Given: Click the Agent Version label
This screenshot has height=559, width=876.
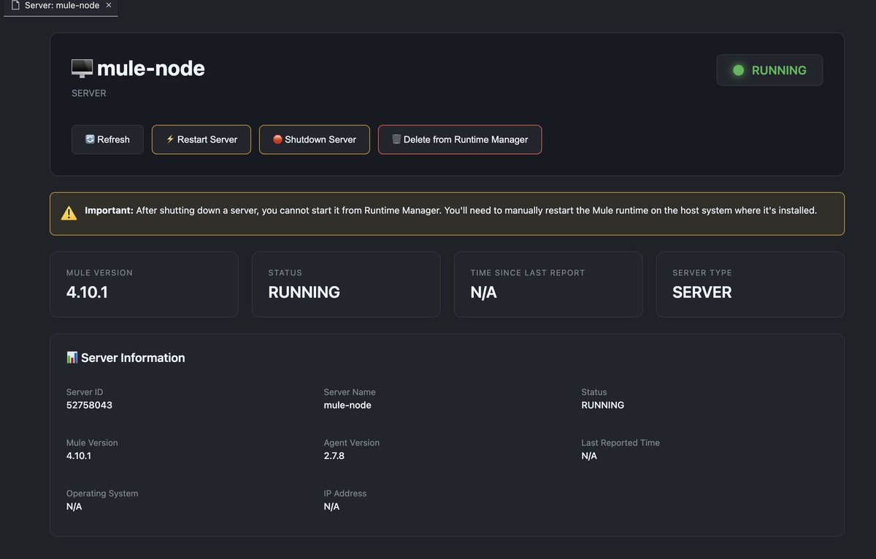Looking at the screenshot, I should (352, 443).
